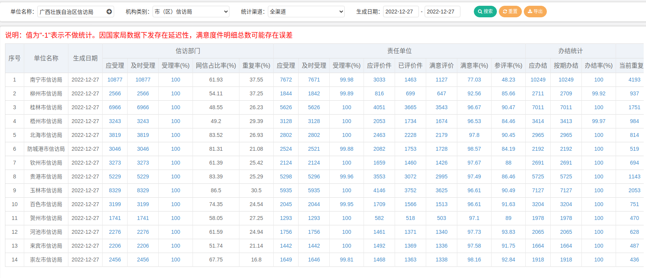The height and width of the screenshot is (278, 646).
Task: Select the 防城港市信访局 unit name cell
Action: click(x=46, y=149)
